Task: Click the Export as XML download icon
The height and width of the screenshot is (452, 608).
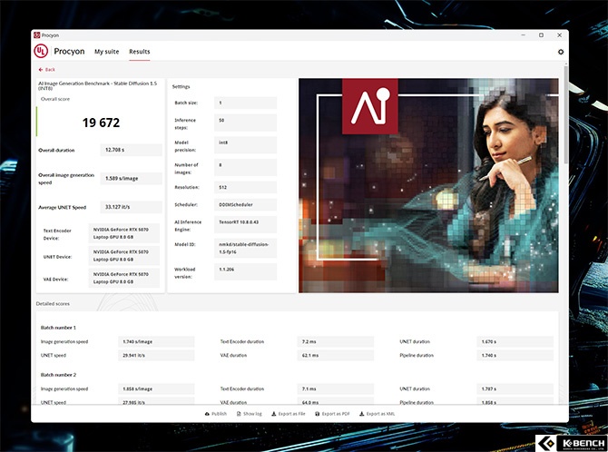Action: [x=362, y=413]
